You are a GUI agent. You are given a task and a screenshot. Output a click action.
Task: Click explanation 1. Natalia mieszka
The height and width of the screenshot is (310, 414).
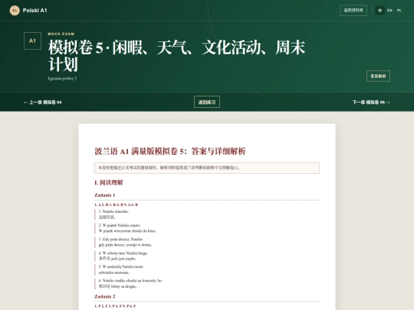207,214
